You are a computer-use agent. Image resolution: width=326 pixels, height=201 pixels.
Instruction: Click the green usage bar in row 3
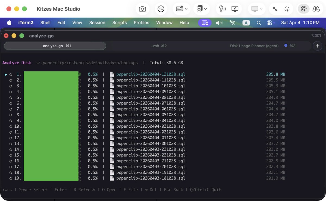click(51, 86)
